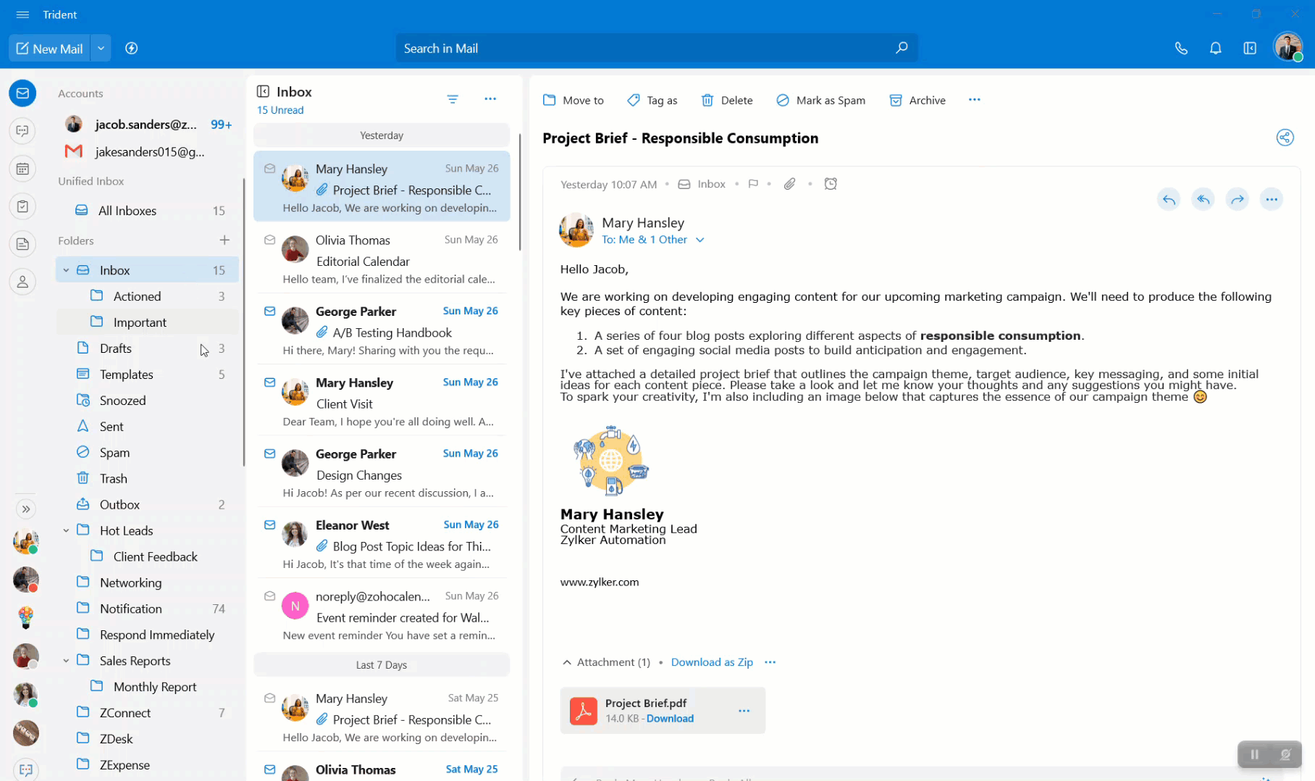Open New Mail dropdown arrow
This screenshot has height=781, width=1315.
[x=101, y=49]
